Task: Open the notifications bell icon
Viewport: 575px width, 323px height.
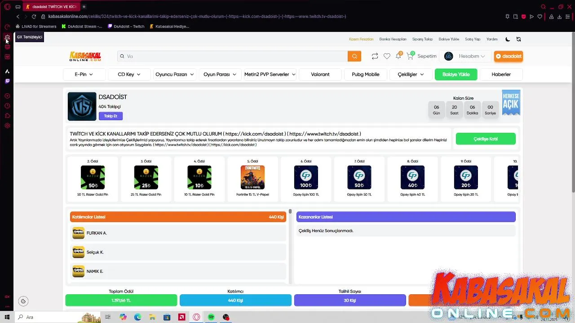Action: coord(398,56)
